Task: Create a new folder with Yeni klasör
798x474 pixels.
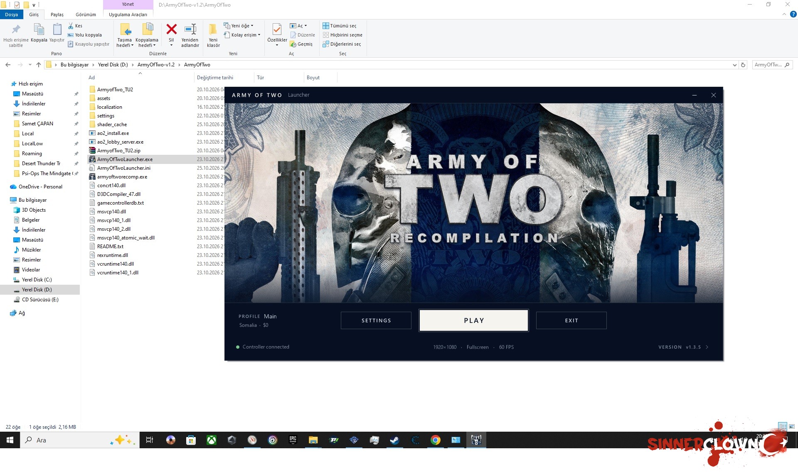Action: pyautogui.click(x=213, y=35)
